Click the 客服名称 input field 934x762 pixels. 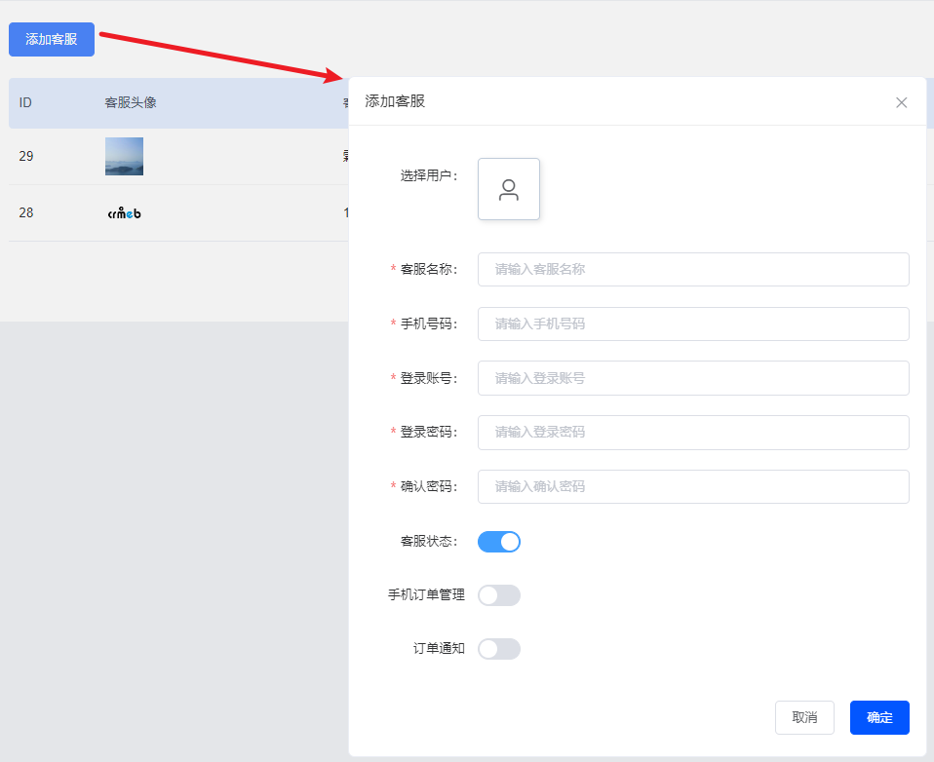click(693, 269)
